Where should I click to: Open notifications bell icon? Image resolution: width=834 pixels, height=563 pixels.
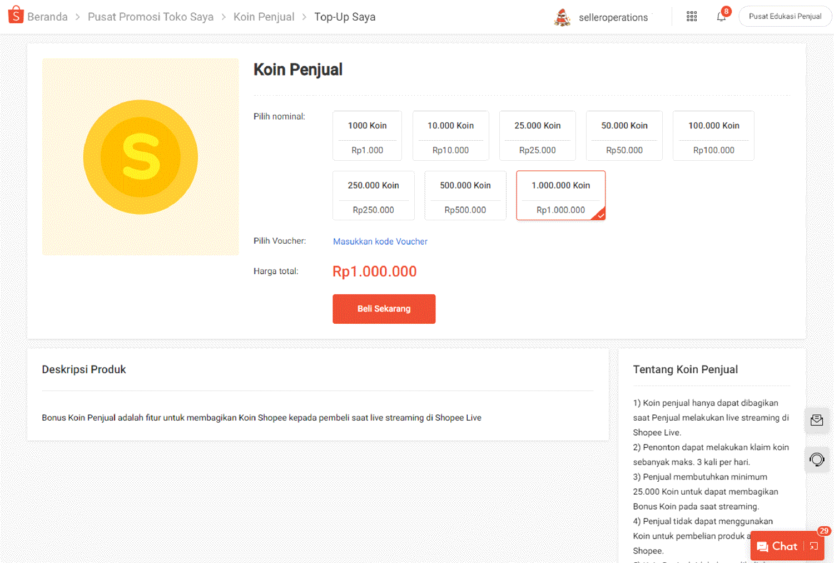(721, 17)
